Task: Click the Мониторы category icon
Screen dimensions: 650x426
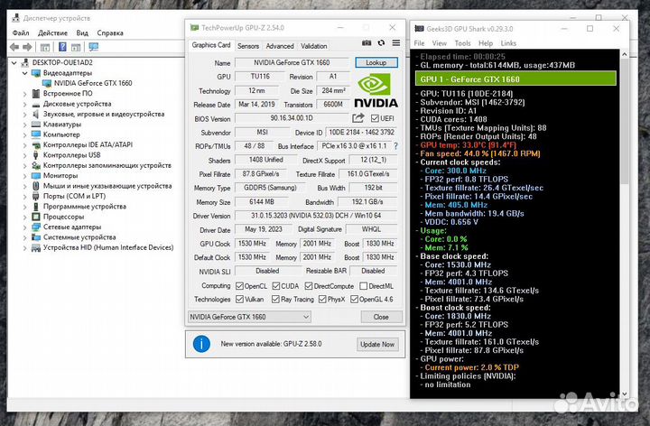Action: click(x=36, y=176)
